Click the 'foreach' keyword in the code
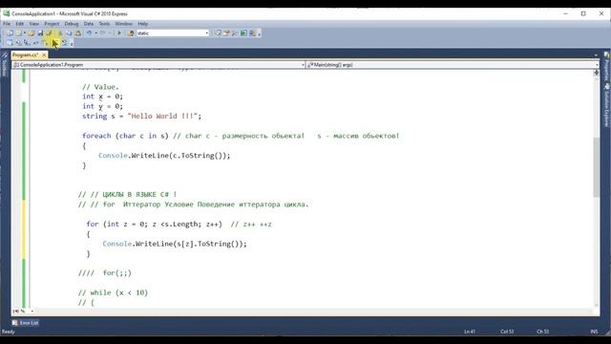The width and height of the screenshot is (611, 344). [x=96, y=136]
